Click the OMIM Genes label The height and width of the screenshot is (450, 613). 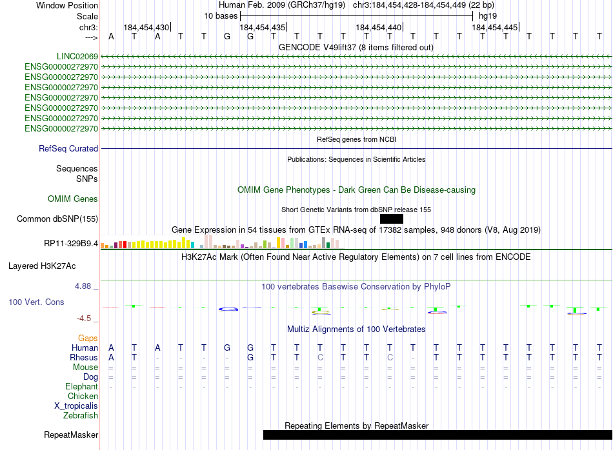tap(73, 199)
